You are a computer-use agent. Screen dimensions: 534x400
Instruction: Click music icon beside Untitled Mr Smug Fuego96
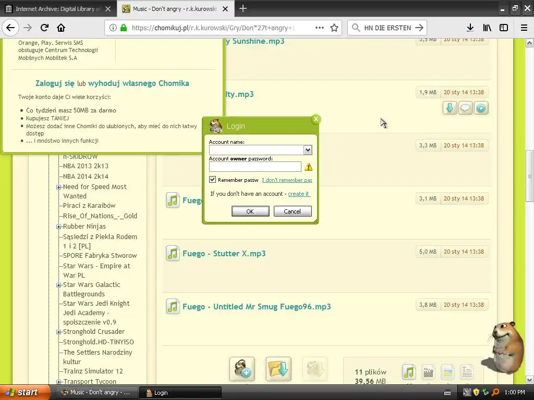(173, 306)
